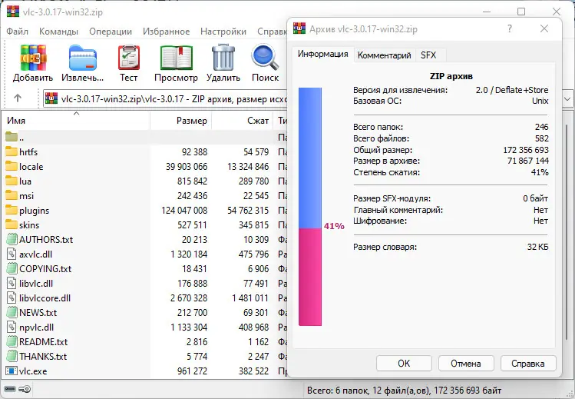Open the Настройки menu
The height and width of the screenshot is (399, 575).
[x=223, y=32]
